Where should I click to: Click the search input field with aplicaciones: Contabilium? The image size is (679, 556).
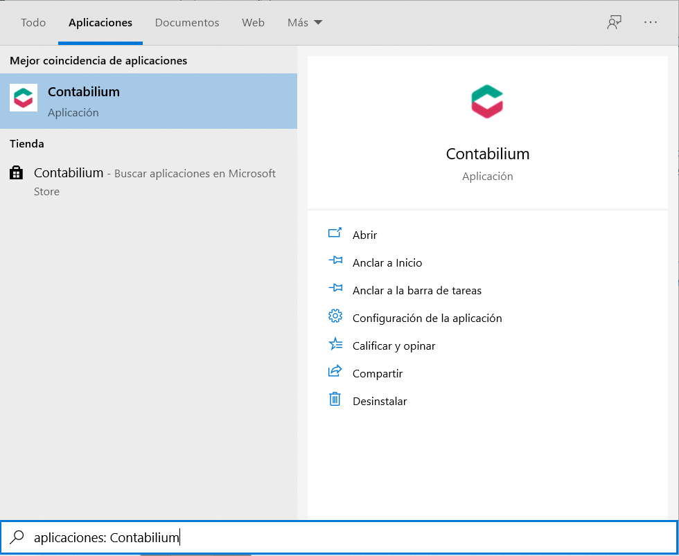[339, 537]
